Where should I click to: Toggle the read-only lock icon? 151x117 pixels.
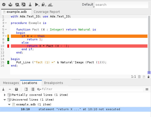pos(148,77)
